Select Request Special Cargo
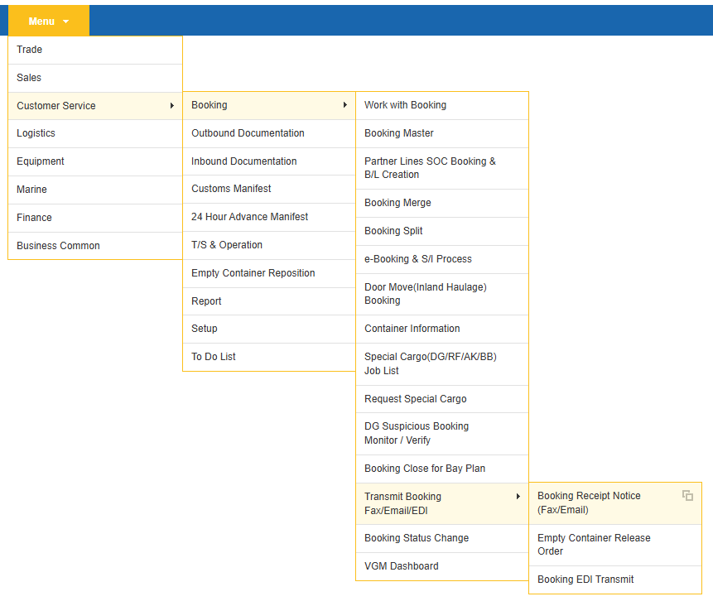 click(442, 399)
